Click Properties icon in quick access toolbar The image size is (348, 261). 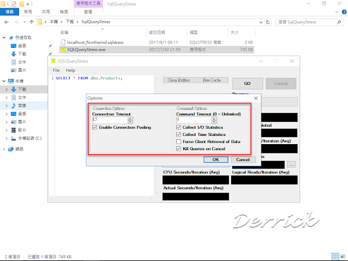[14, 4]
